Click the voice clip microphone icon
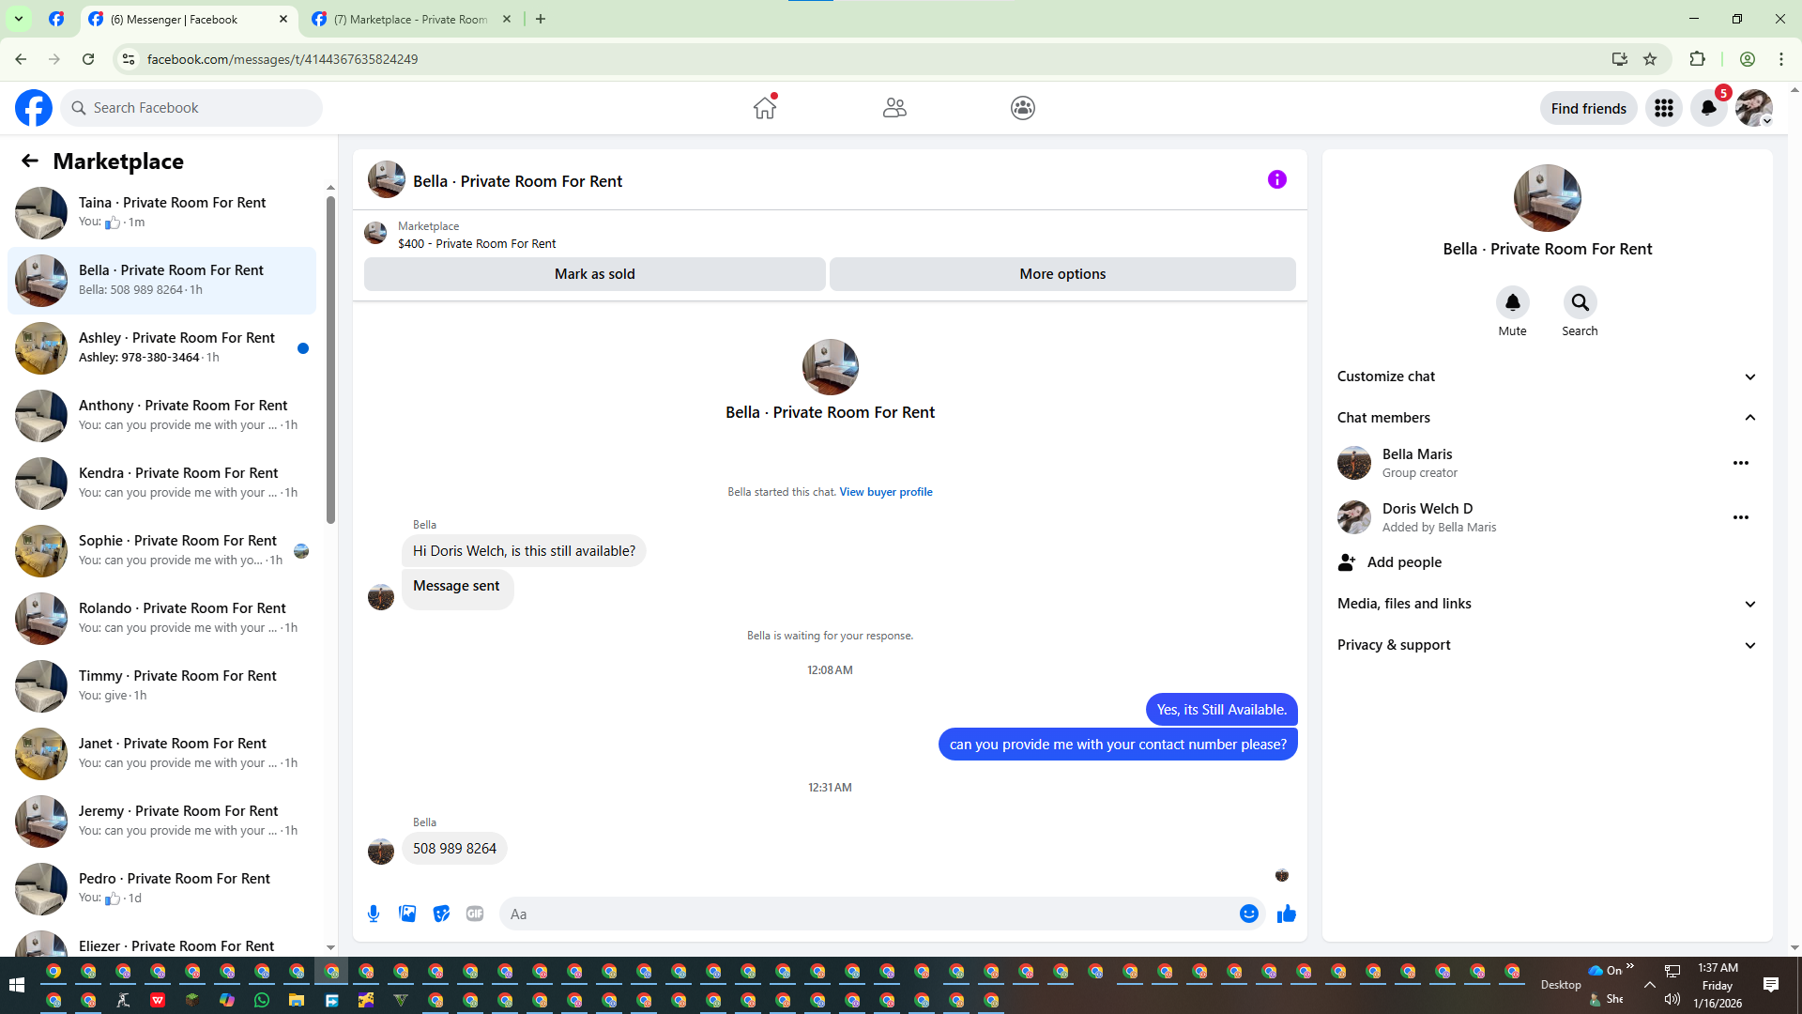 [374, 914]
